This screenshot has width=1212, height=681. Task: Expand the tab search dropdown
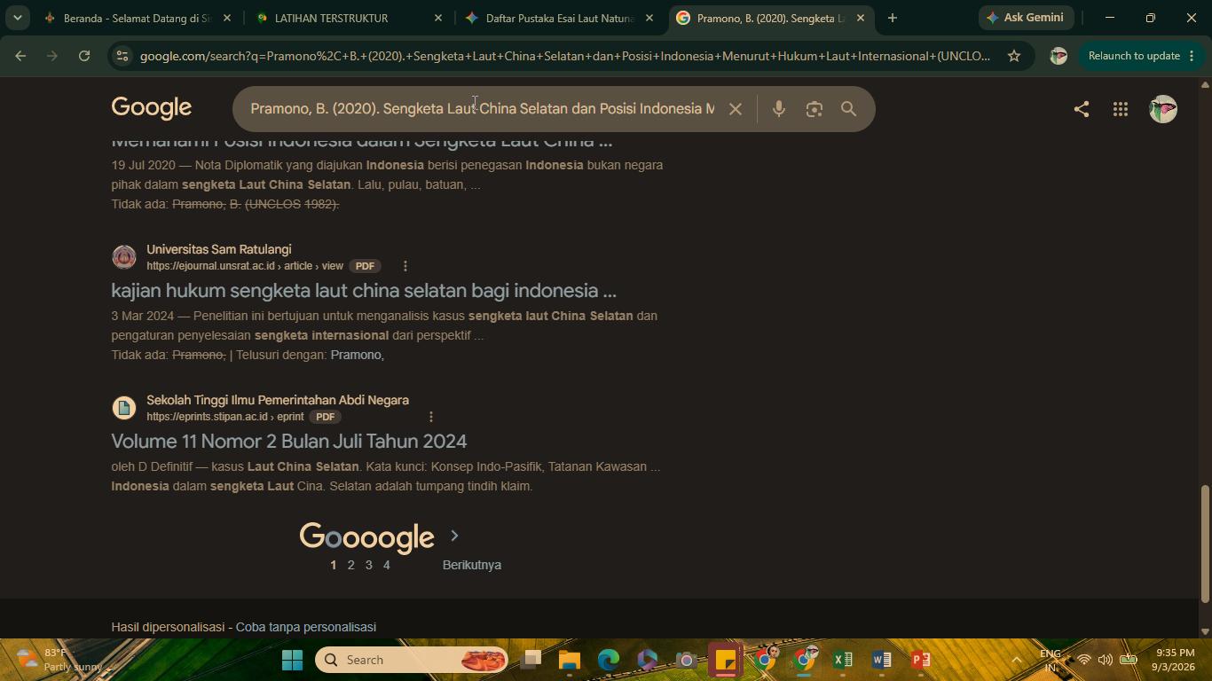pyautogui.click(x=17, y=18)
